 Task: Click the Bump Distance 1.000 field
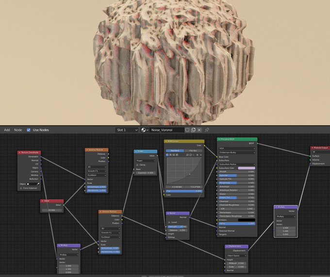[x=178, y=230]
